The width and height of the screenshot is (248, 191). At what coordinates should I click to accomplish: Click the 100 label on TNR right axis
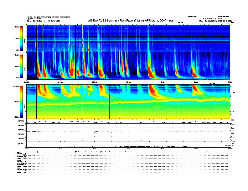coord(233,92)
